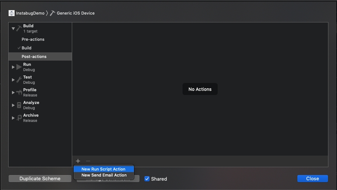Image resolution: width=337 pixels, height=190 pixels.
Task: Click the Analyze icon in sidebar
Action: 19,105
